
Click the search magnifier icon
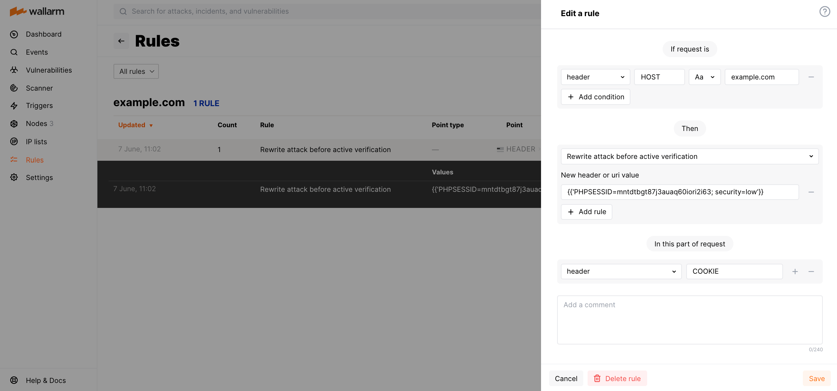click(123, 11)
